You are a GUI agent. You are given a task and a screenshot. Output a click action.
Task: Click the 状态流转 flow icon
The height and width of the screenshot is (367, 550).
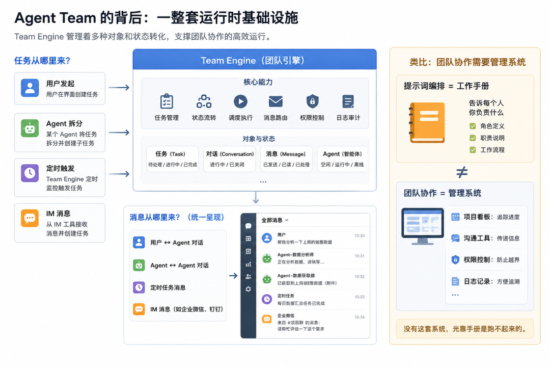pos(204,101)
